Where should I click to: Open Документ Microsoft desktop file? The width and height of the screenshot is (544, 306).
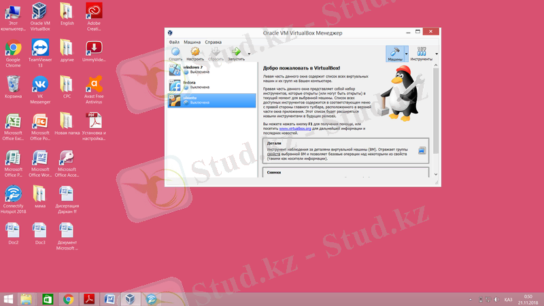click(x=67, y=236)
